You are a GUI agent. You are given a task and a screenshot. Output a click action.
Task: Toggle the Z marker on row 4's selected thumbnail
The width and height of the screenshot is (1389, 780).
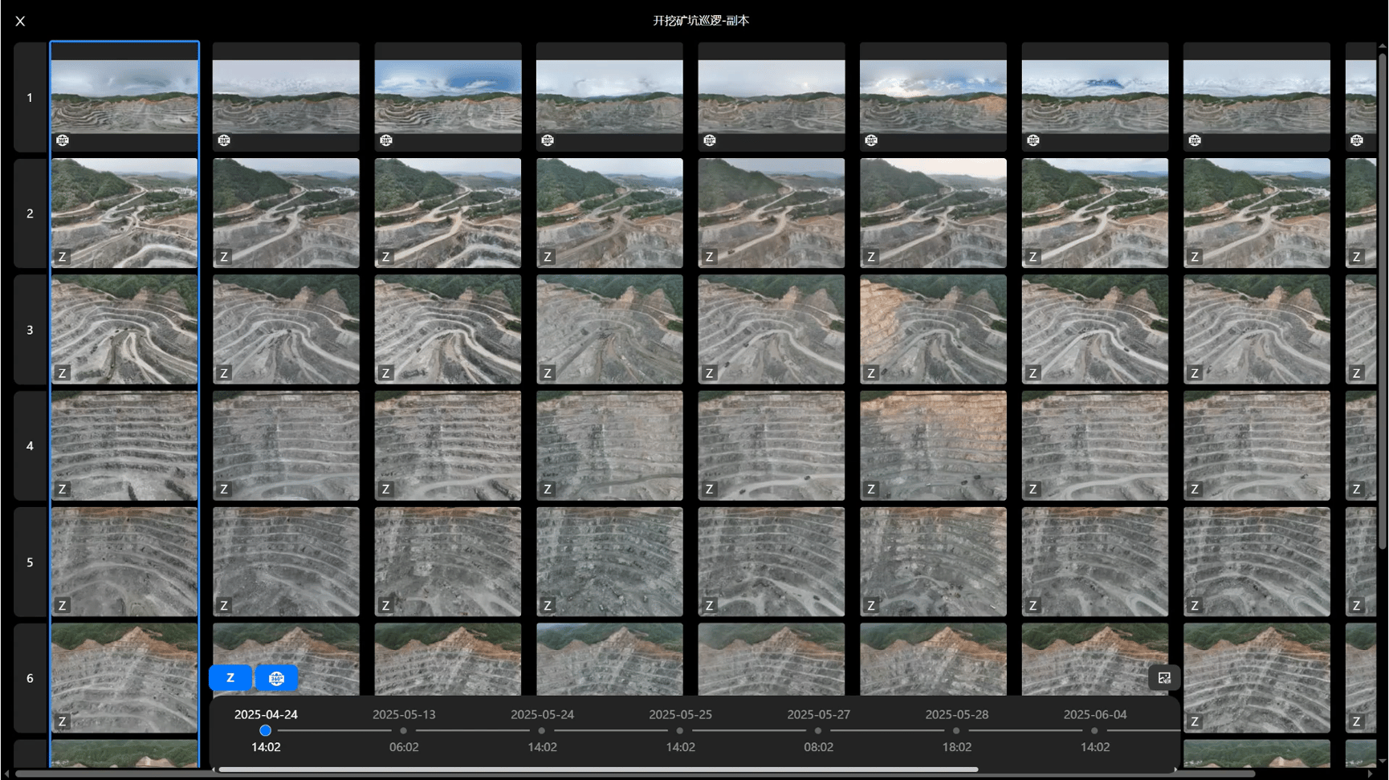pos(62,489)
